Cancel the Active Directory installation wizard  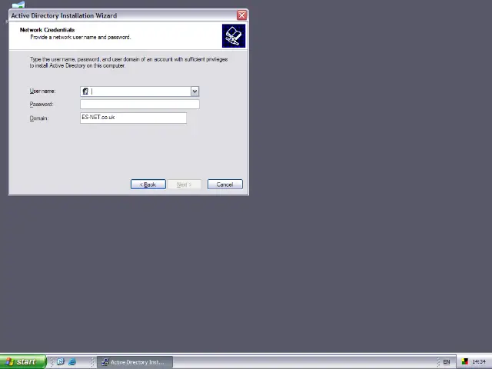[224, 184]
